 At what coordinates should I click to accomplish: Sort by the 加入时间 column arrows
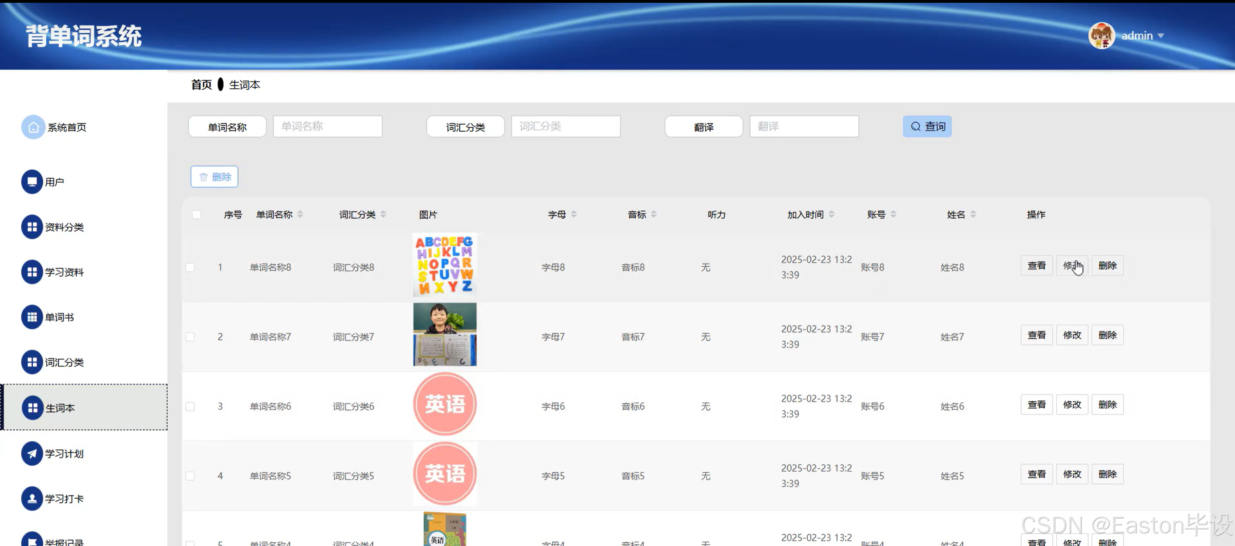click(x=831, y=214)
